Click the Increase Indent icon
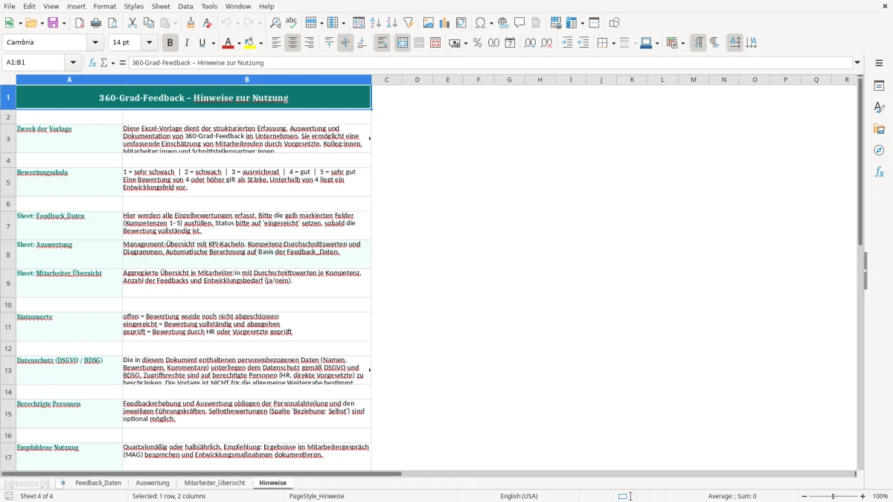This screenshot has width=893, height=502. point(567,43)
